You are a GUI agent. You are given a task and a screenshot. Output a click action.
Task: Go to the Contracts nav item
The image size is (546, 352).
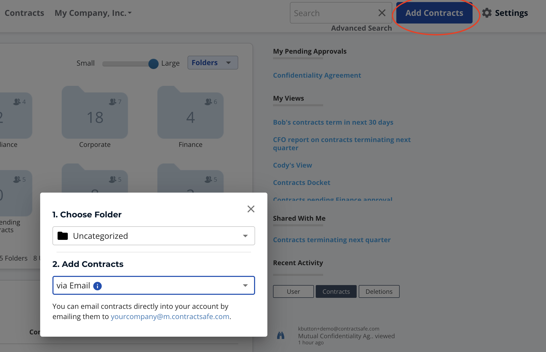pos(24,13)
